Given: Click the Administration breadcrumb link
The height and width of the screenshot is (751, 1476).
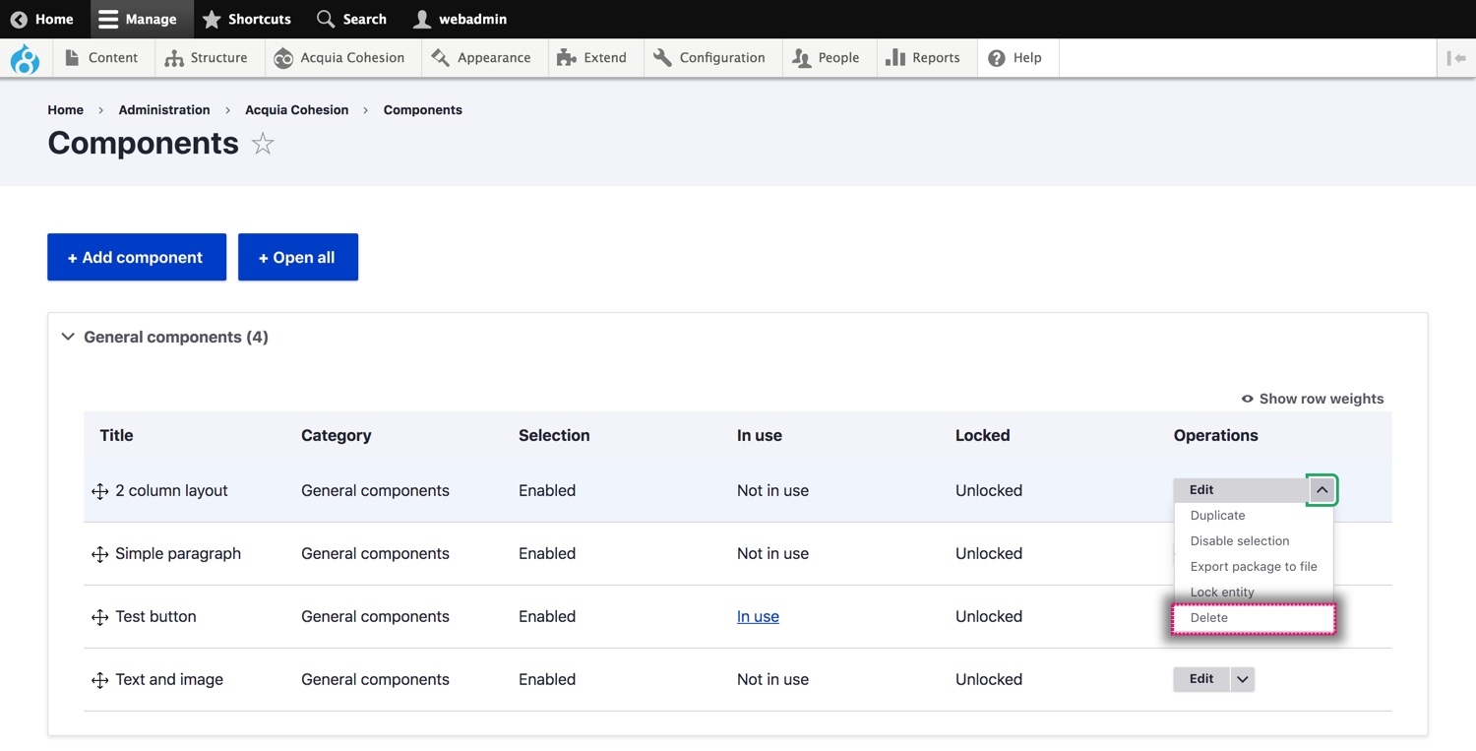Looking at the screenshot, I should pyautogui.click(x=164, y=110).
